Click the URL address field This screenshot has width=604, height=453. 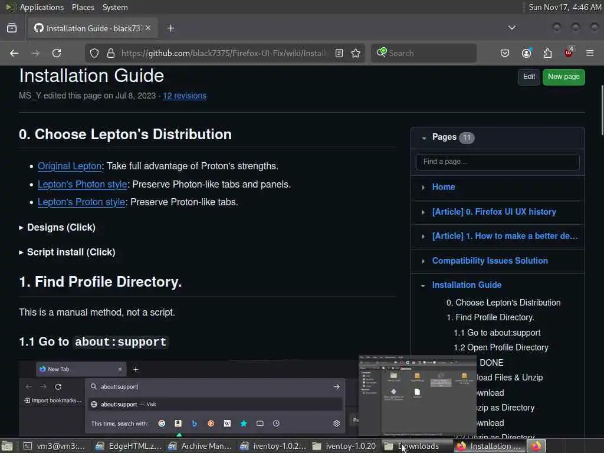[x=224, y=53]
